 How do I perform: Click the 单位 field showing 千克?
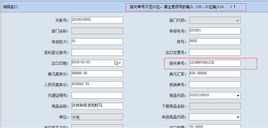(97, 117)
